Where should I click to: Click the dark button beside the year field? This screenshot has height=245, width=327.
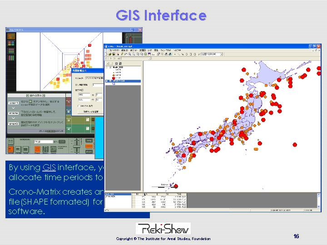62,142
